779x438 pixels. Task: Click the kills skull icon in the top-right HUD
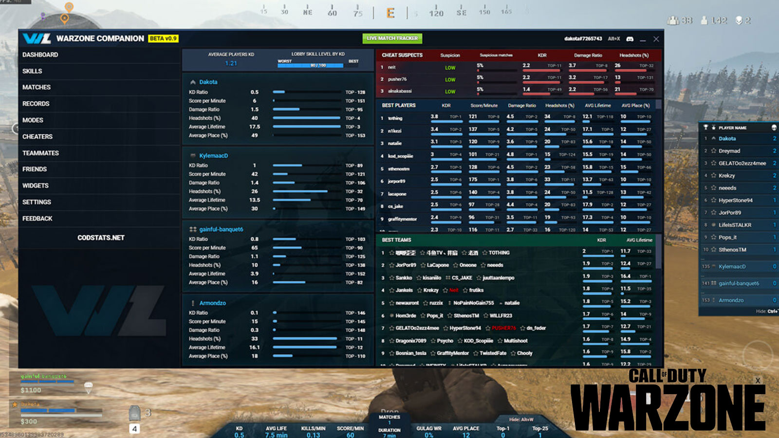(x=738, y=19)
